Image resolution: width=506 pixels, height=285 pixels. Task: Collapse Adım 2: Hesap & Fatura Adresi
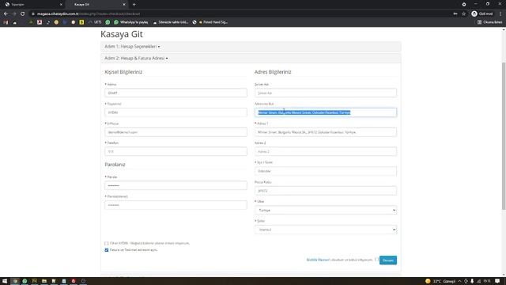(x=136, y=58)
